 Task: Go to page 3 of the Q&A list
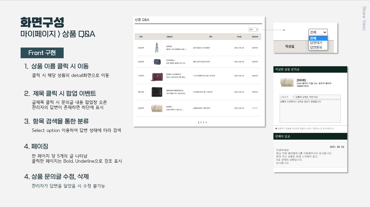click(204, 122)
